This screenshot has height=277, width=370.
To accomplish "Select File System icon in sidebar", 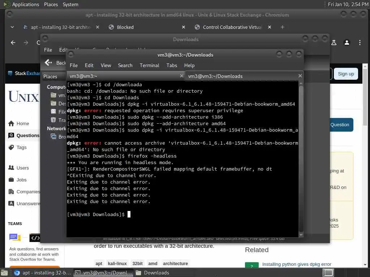I will coord(53,112).
